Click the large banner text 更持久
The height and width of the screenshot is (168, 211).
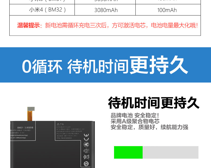click(x=159, y=65)
